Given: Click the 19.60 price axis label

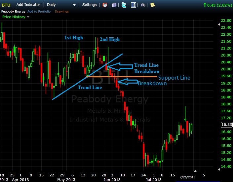Looking at the screenshot, I should point(226,76).
